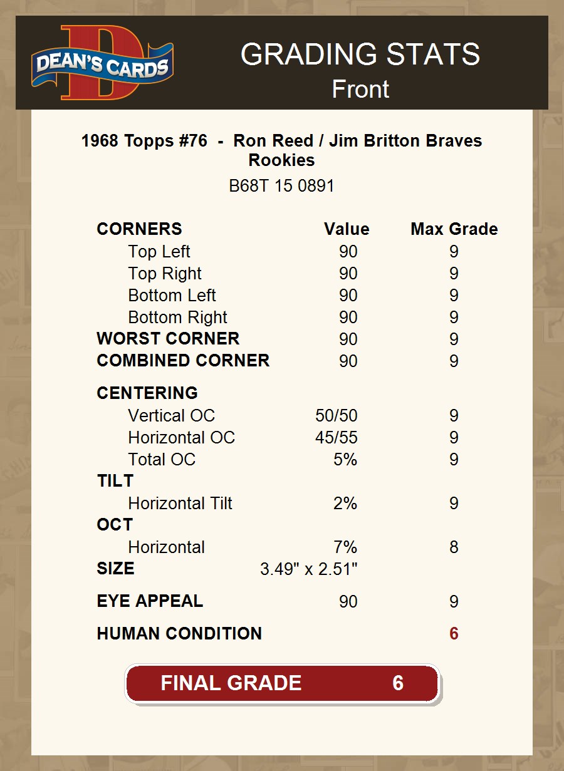This screenshot has height=771, width=564.
Task: Click the Vertical OC 50/50 value
Action: [336, 416]
